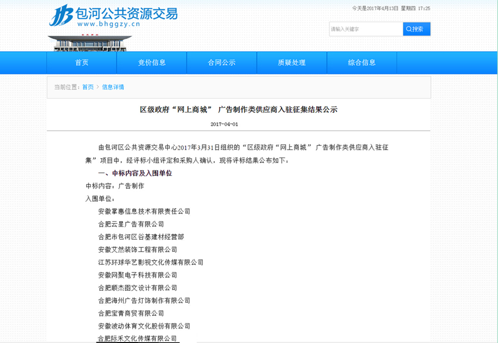Click the company name 合肥云星广告有限公司
This screenshot has width=498, height=343.
(x=131, y=224)
